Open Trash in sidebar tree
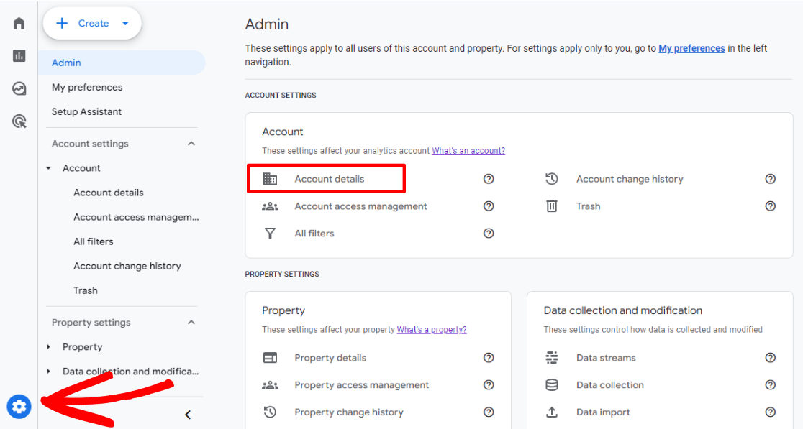 86,291
